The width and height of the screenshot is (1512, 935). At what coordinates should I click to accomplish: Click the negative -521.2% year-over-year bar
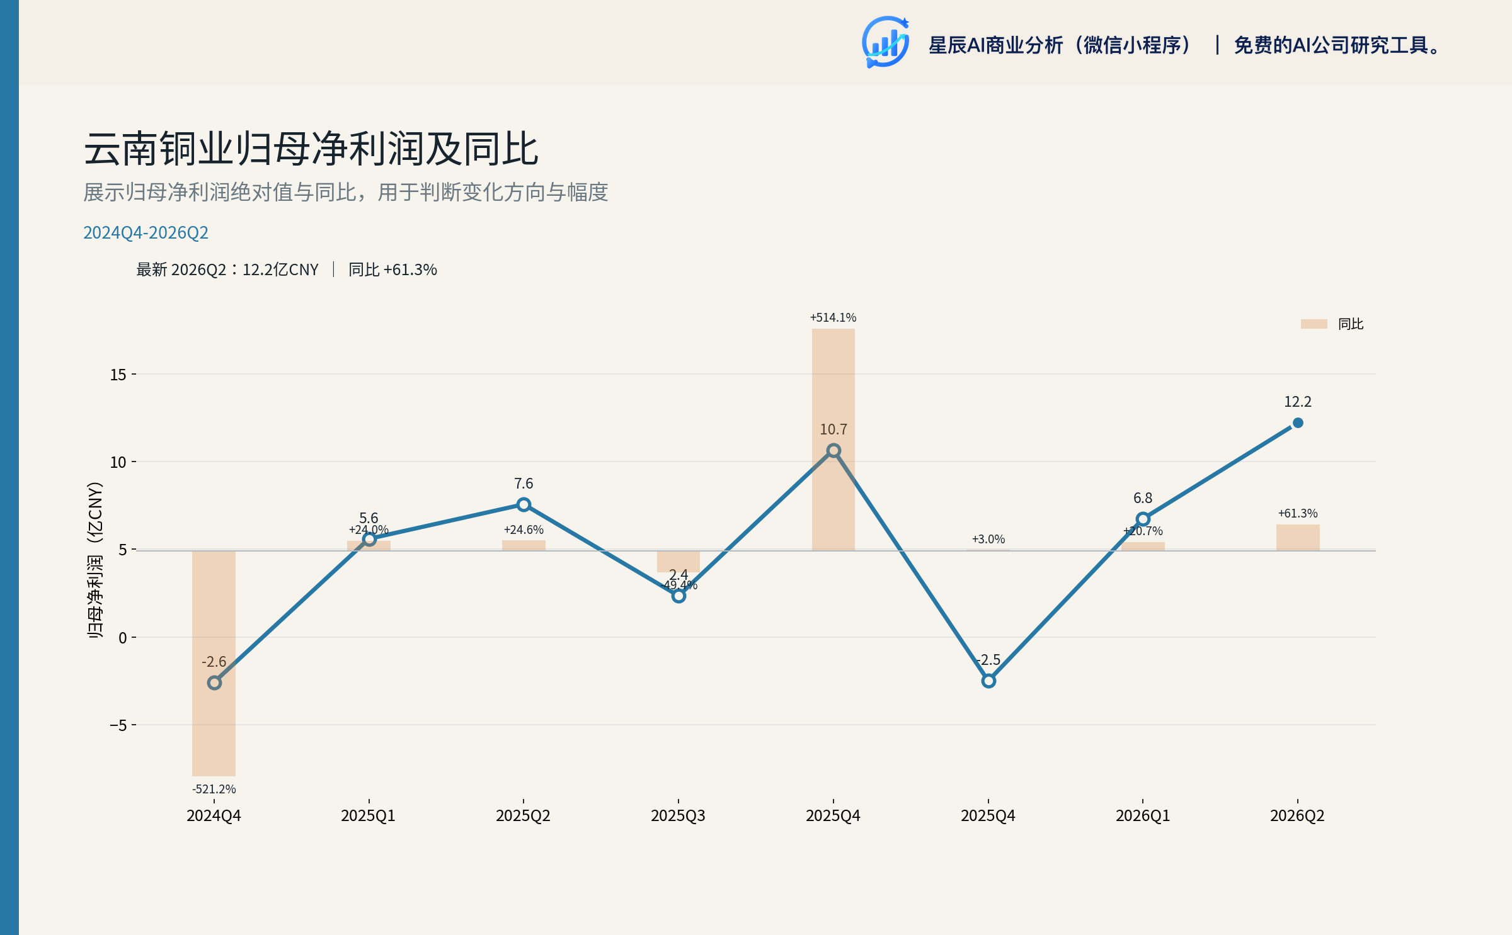[214, 664]
